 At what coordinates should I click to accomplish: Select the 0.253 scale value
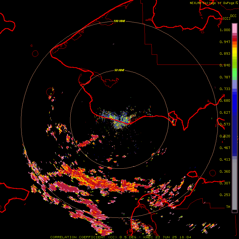pyautogui.click(x=225, y=195)
